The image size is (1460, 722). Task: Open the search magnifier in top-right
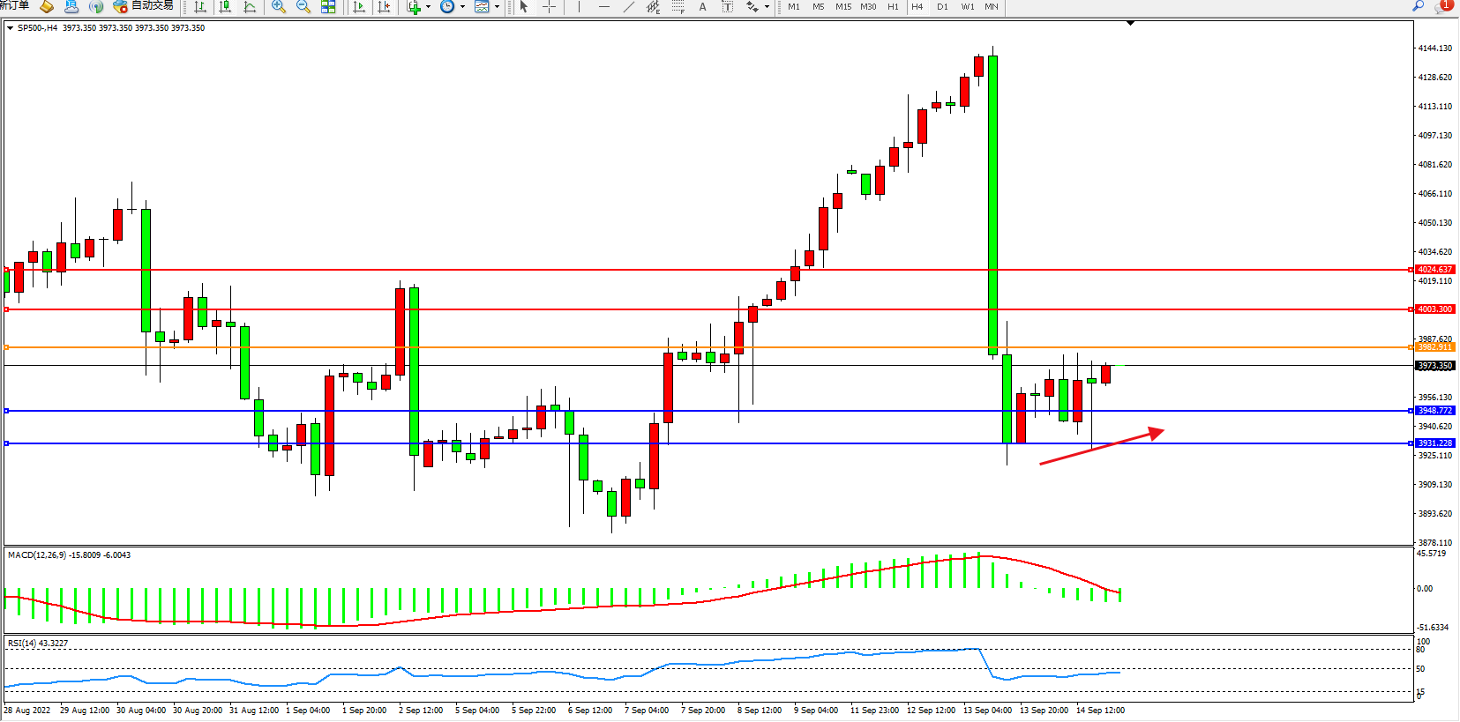click(x=1419, y=6)
